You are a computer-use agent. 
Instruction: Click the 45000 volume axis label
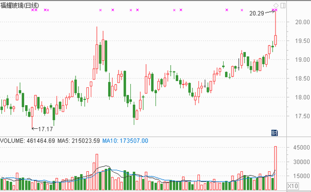point(302,148)
